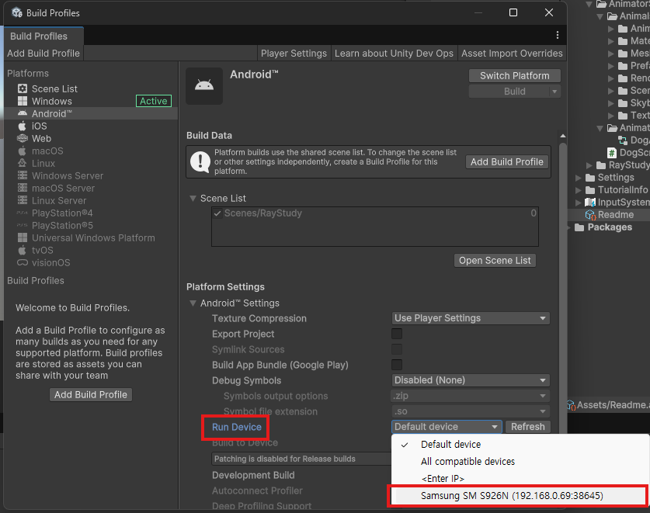Click the Refresh devices button
Image resolution: width=650 pixels, height=513 pixels.
[528, 427]
